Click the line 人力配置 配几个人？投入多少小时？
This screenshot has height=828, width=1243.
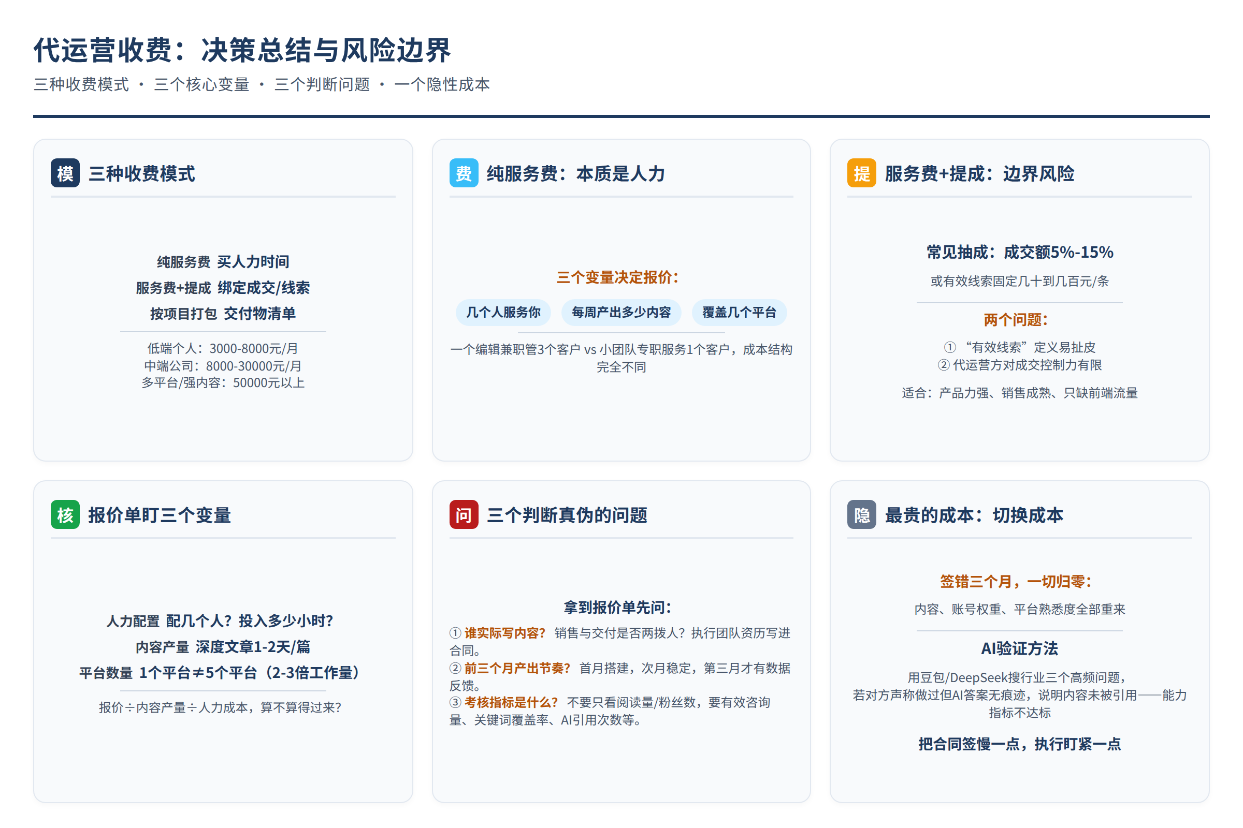tap(221, 621)
